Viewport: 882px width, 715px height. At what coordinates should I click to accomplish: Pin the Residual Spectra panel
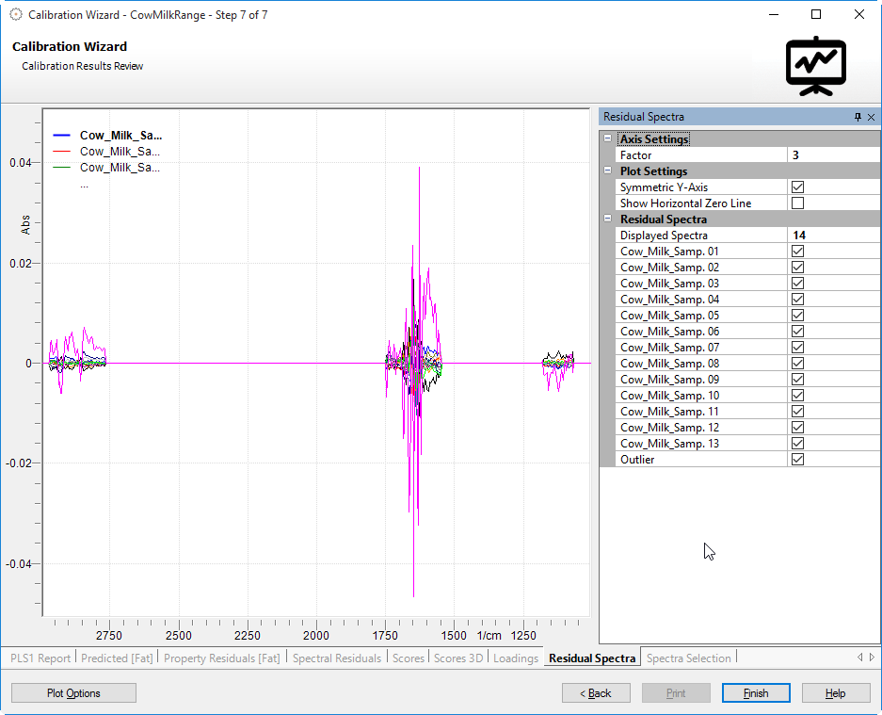pos(858,117)
